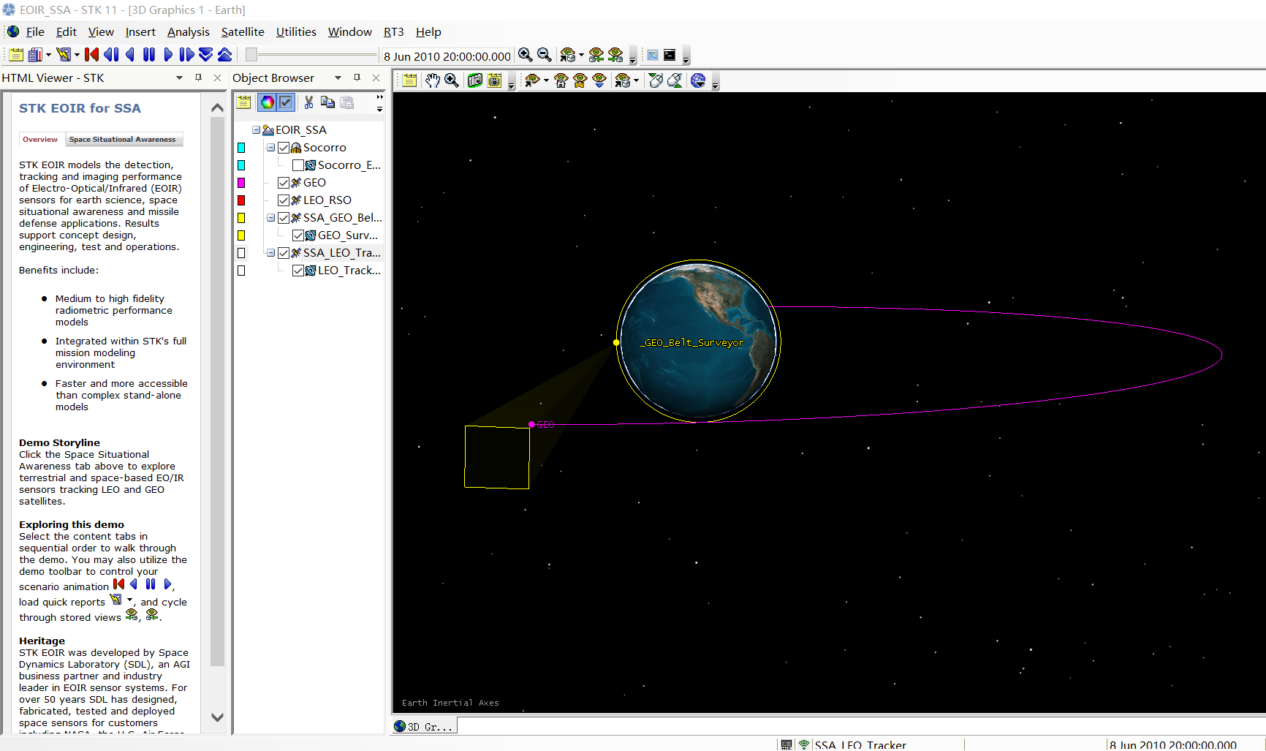
Task: Open the HTML Viewer panel dropdown arrow
Action: 179,78
